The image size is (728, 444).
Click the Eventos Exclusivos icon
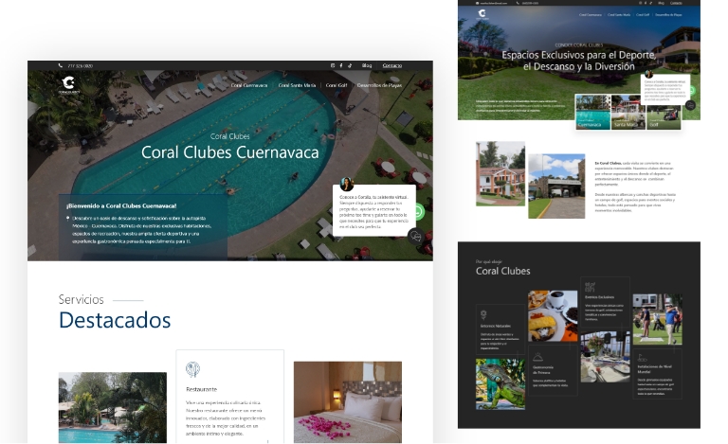point(591,287)
